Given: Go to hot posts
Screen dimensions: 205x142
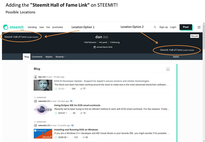Looking at the screenshot, I should tap(48, 27).
